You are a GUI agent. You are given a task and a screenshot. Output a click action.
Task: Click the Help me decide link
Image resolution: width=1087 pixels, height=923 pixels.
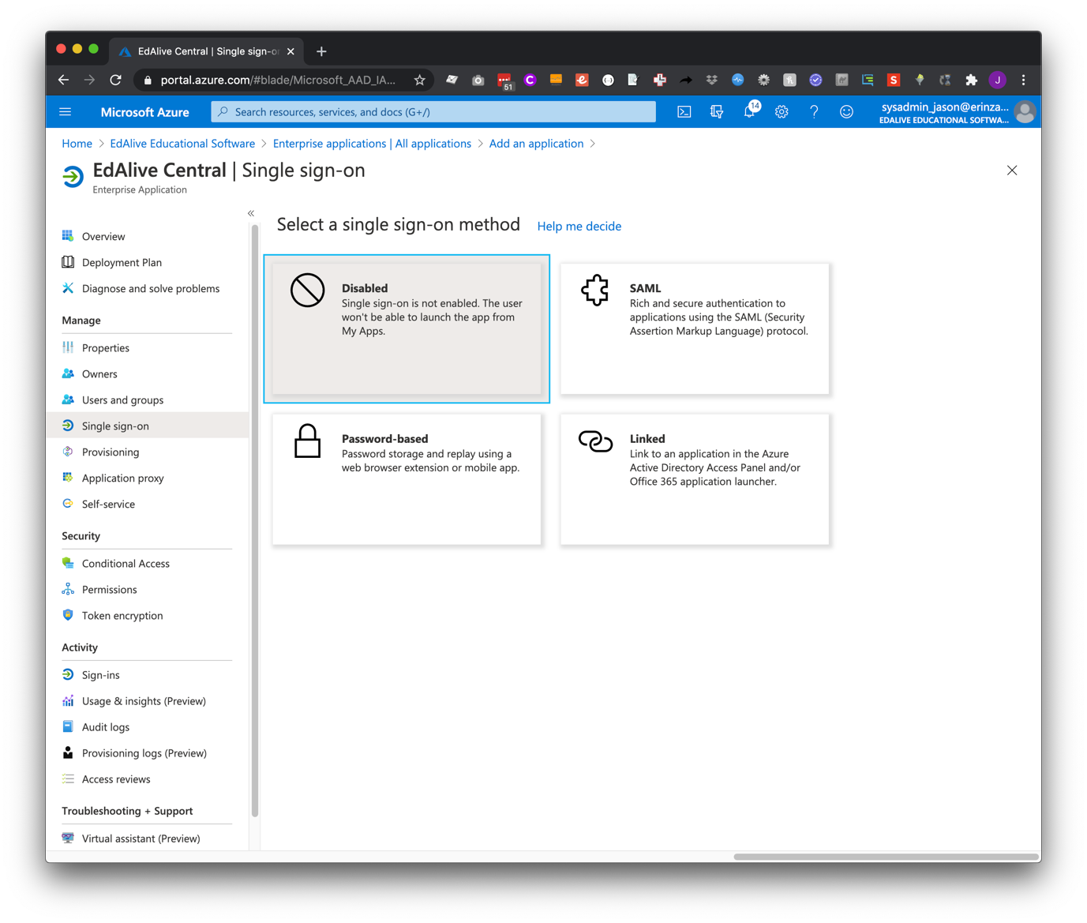click(x=579, y=226)
